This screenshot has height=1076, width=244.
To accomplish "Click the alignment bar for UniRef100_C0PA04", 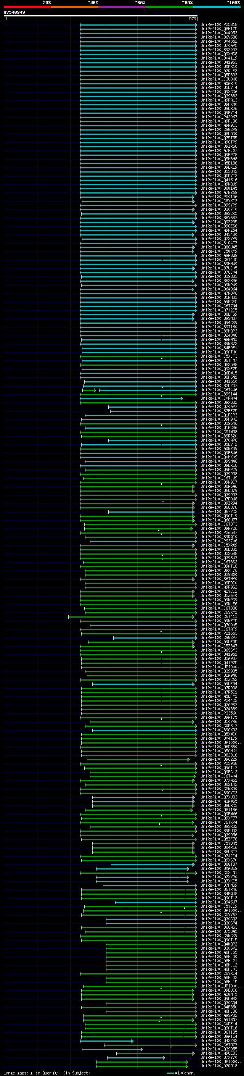I will [x=132, y=398].
